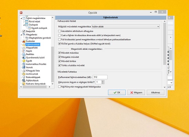Click the Meghajtólista gombok icon

(27, 38)
